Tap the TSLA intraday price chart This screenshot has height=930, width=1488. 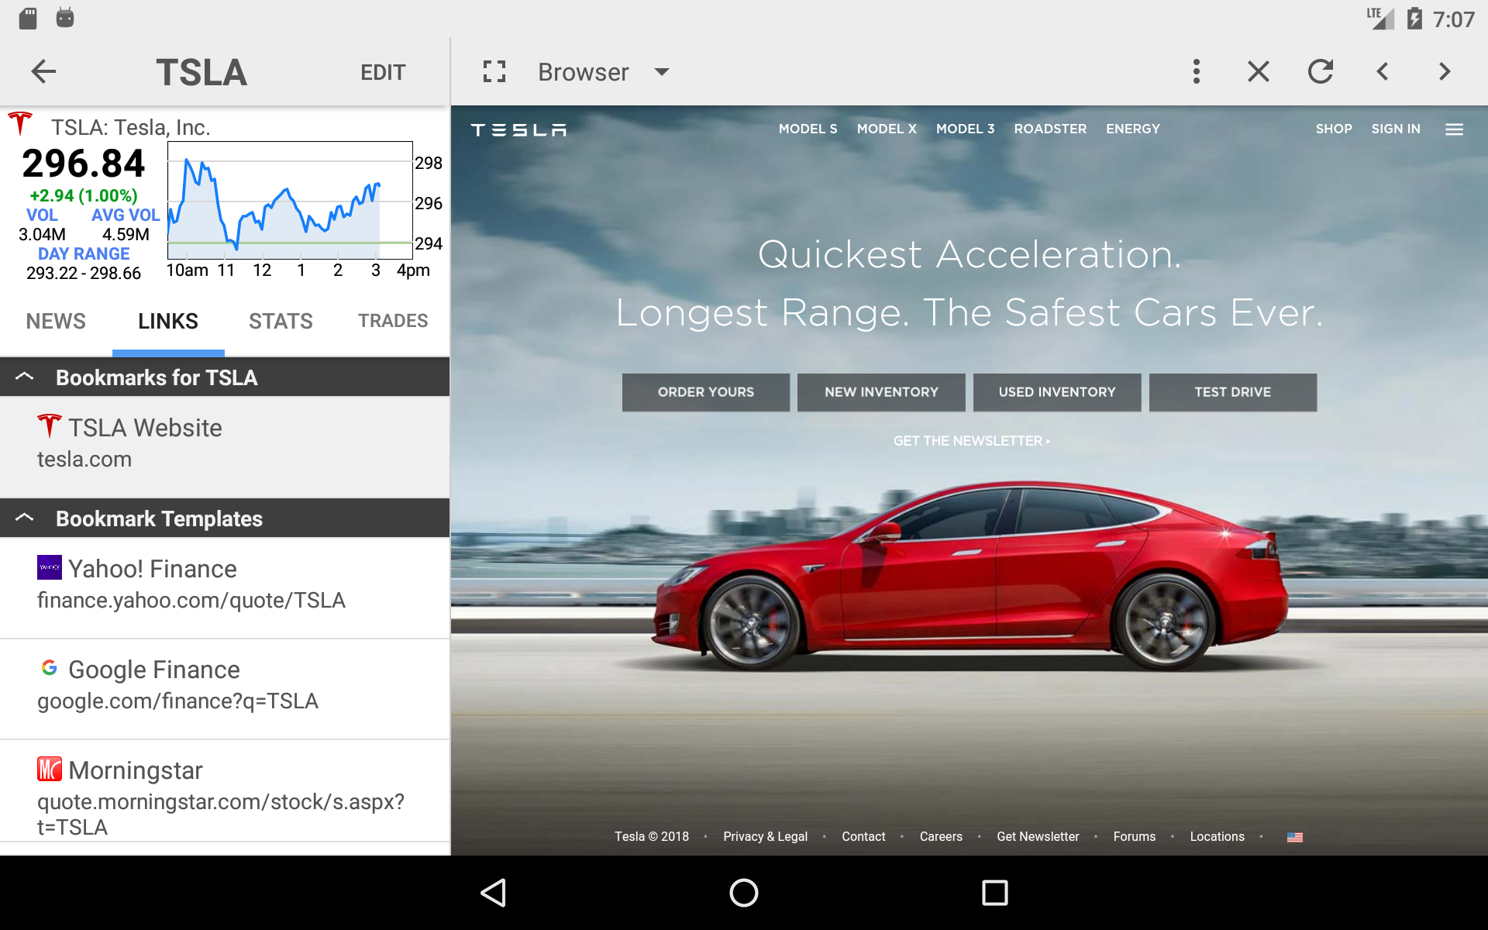291,200
